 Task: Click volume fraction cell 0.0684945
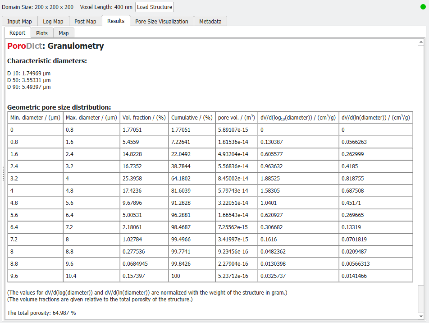[x=144, y=264]
